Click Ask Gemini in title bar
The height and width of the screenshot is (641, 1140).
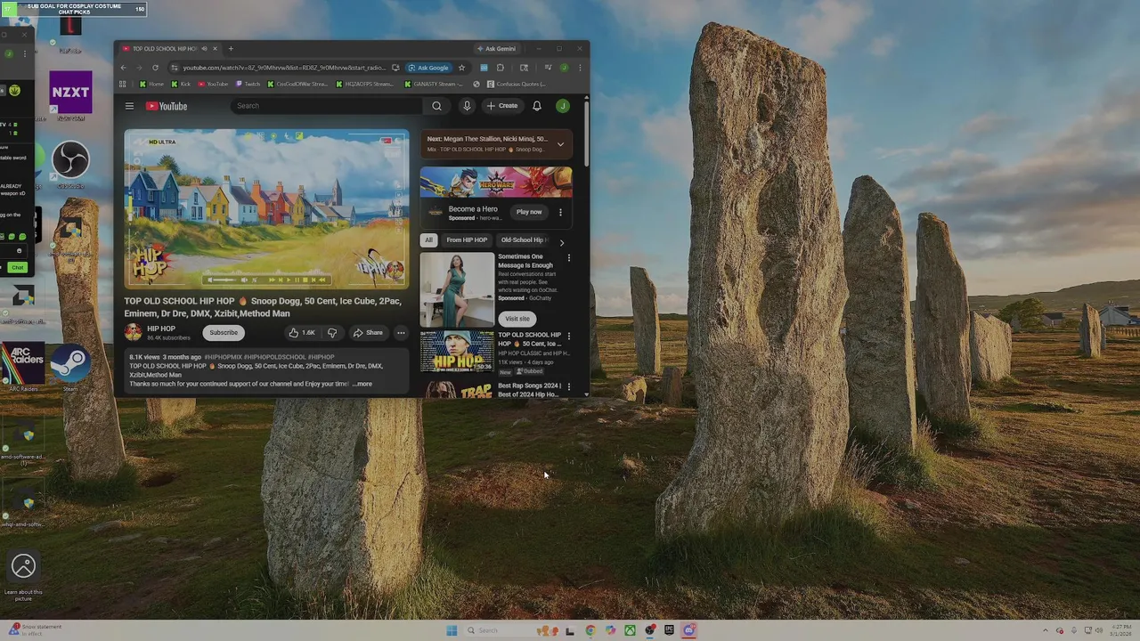point(496,49)
